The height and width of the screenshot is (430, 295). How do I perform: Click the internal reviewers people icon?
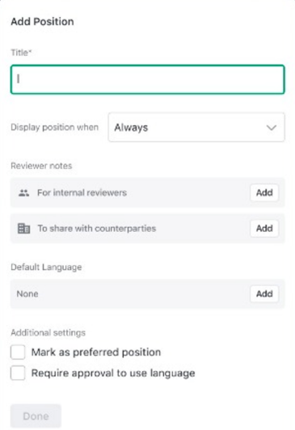coord(24,193)
